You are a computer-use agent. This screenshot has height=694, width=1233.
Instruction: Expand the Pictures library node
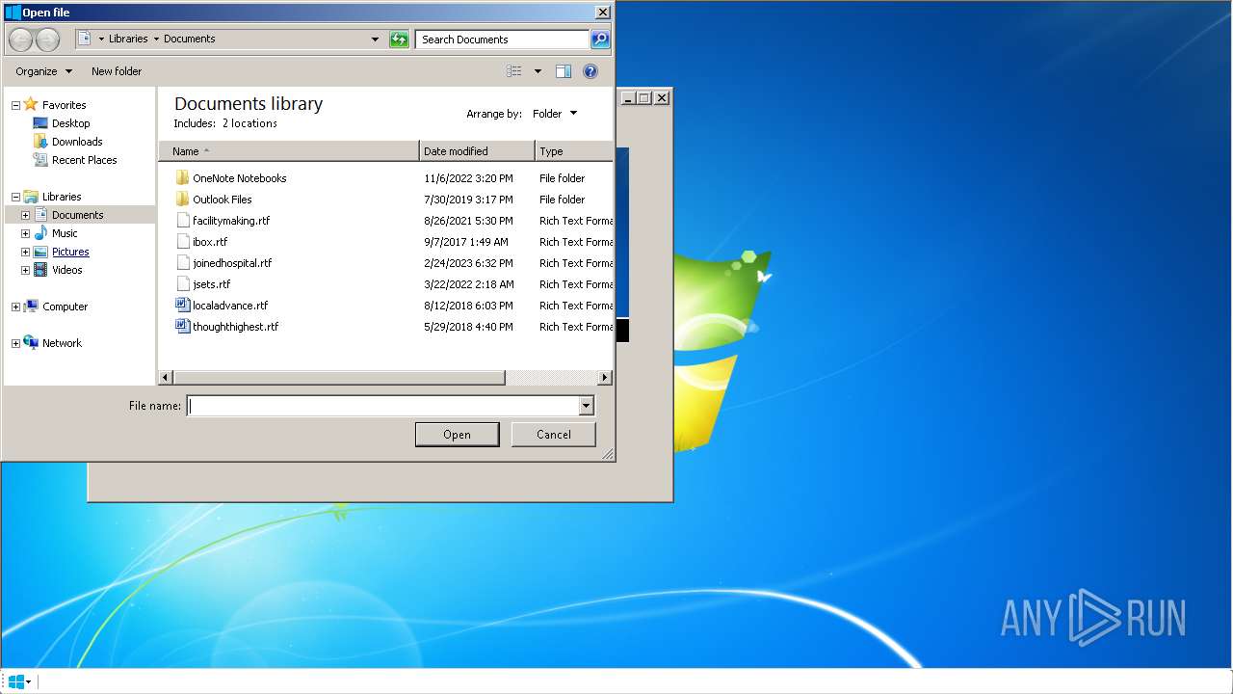pos(25,252)
